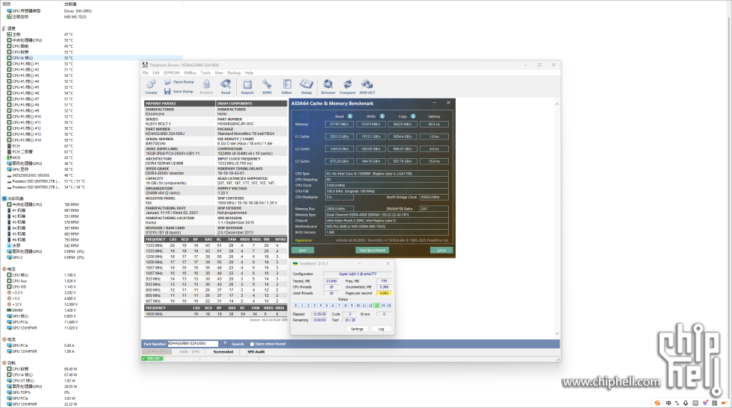This screenshot has width=732, height=408.
Task: Open the SMBus menu
Action: coord(190,73)
